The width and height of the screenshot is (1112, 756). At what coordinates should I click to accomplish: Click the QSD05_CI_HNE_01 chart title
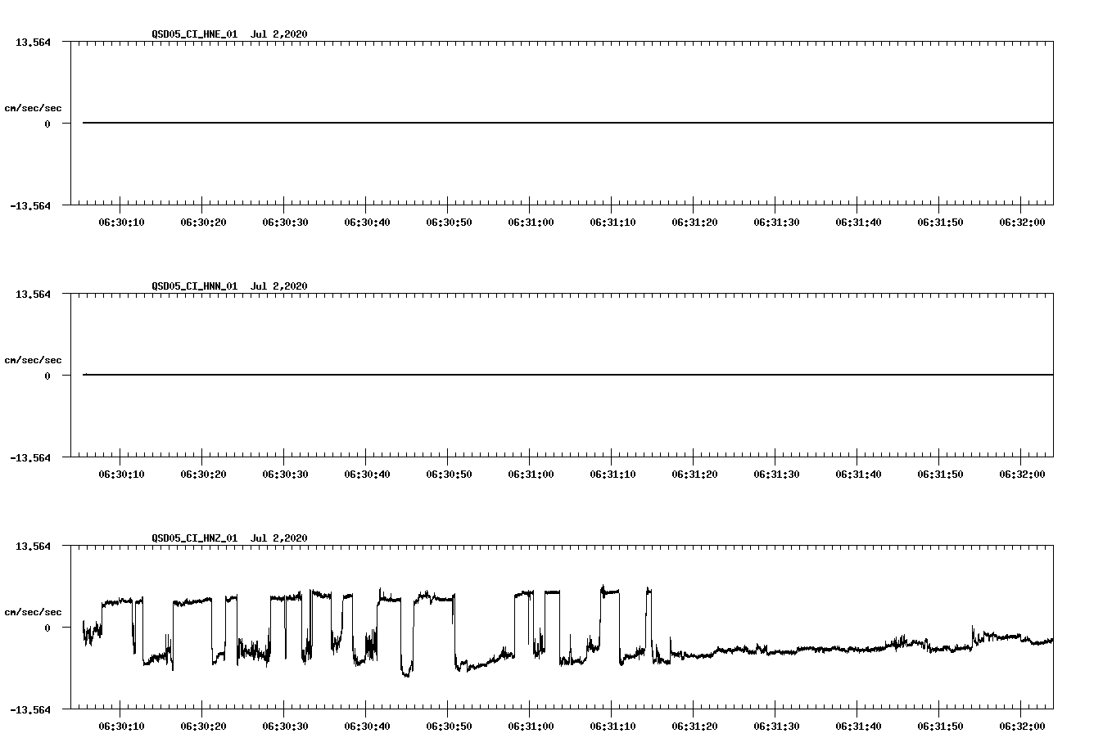coord(229,34)
